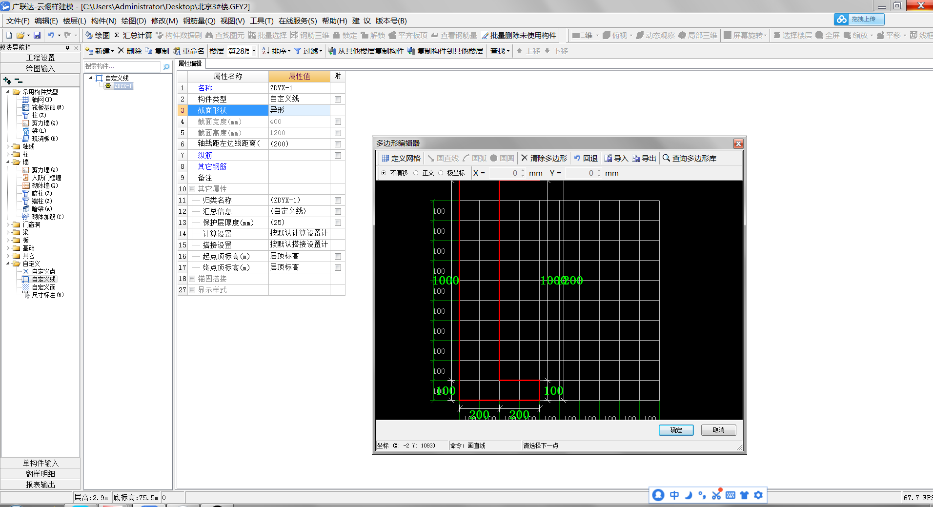The image size is (933, 507).
Task: Click 确定 in polygon editor
Action: click(676, 430)
